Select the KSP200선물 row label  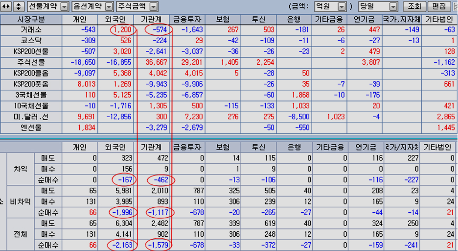(31, 51)
